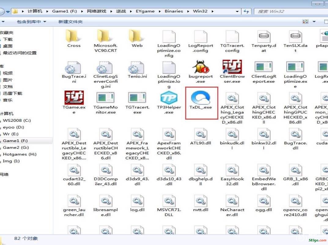Click the 新建文件夹 toolbar button

pyautogui.click(x=71, y=22)
